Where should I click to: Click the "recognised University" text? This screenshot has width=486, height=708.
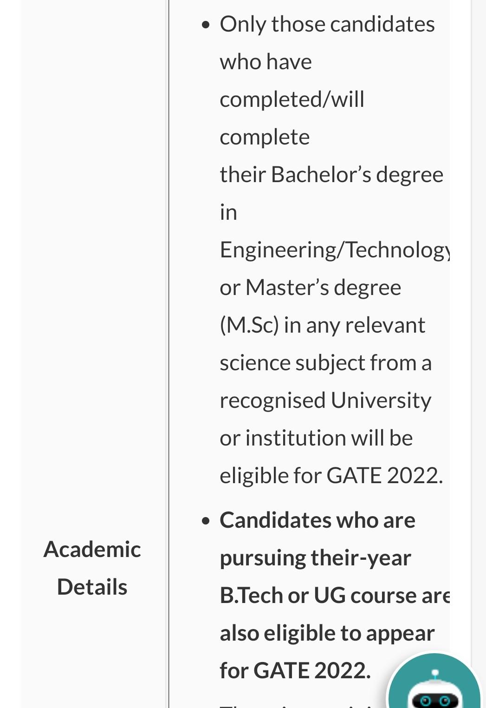[325, 400]
